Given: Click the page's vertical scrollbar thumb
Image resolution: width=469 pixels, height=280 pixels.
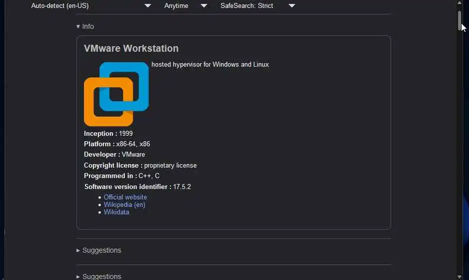Looking at the screenshot, I should pos(460,20).
